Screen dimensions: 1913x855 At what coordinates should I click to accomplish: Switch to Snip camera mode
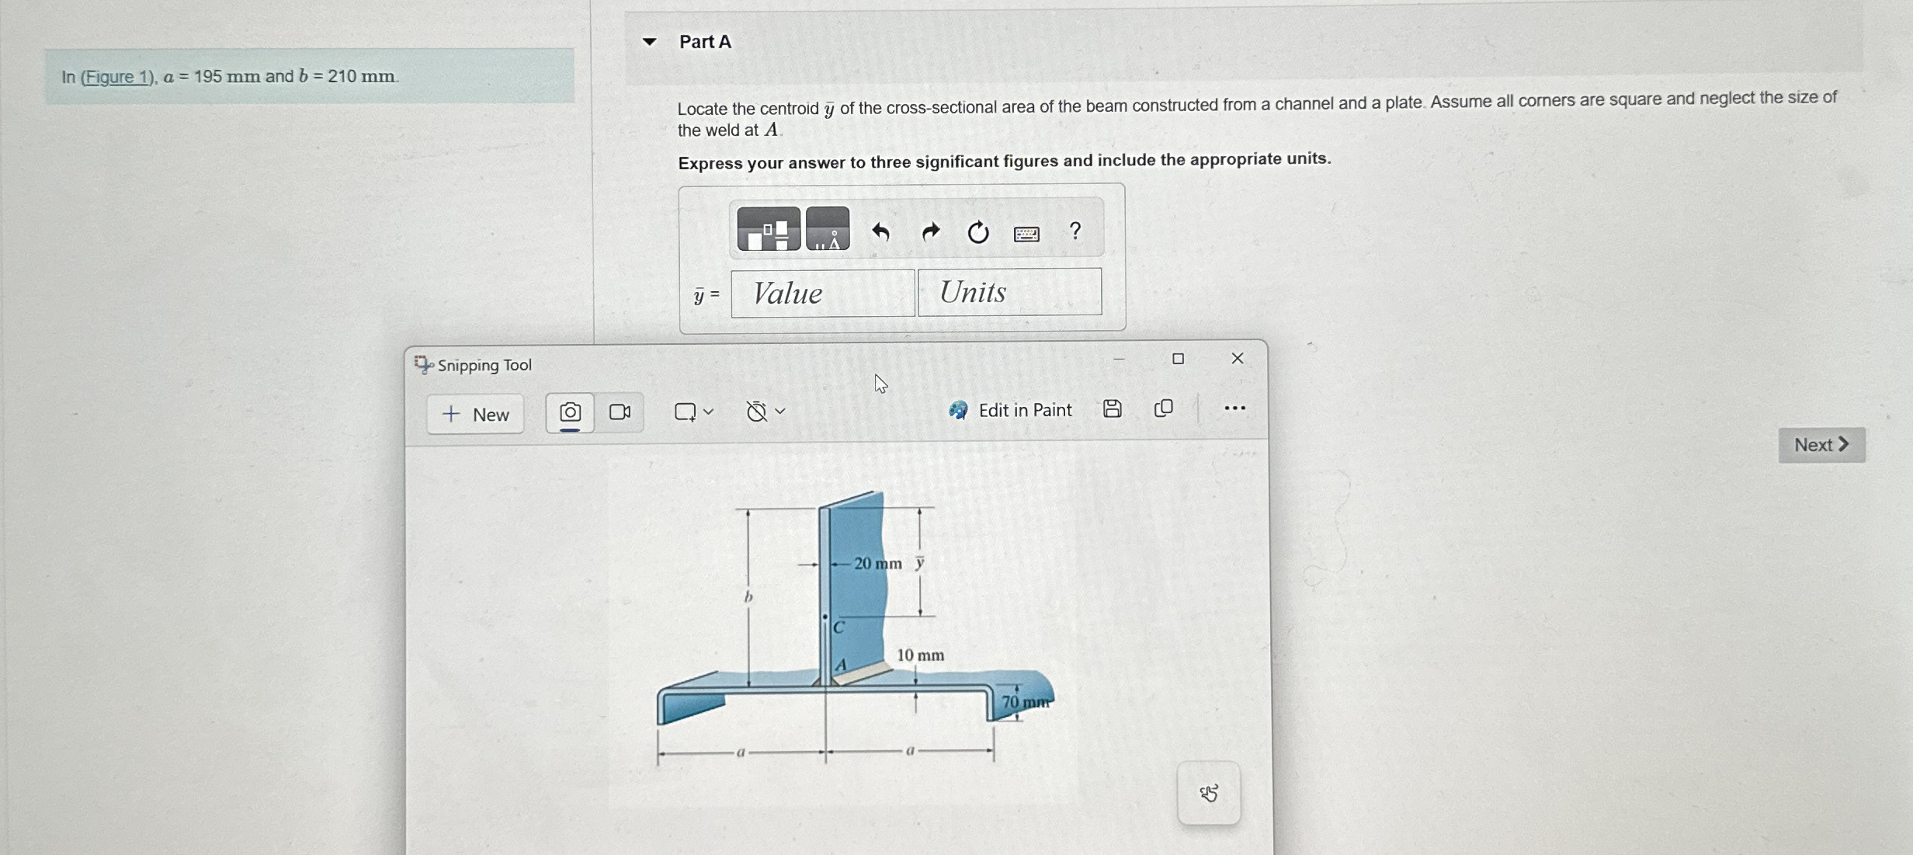(570, 412)
